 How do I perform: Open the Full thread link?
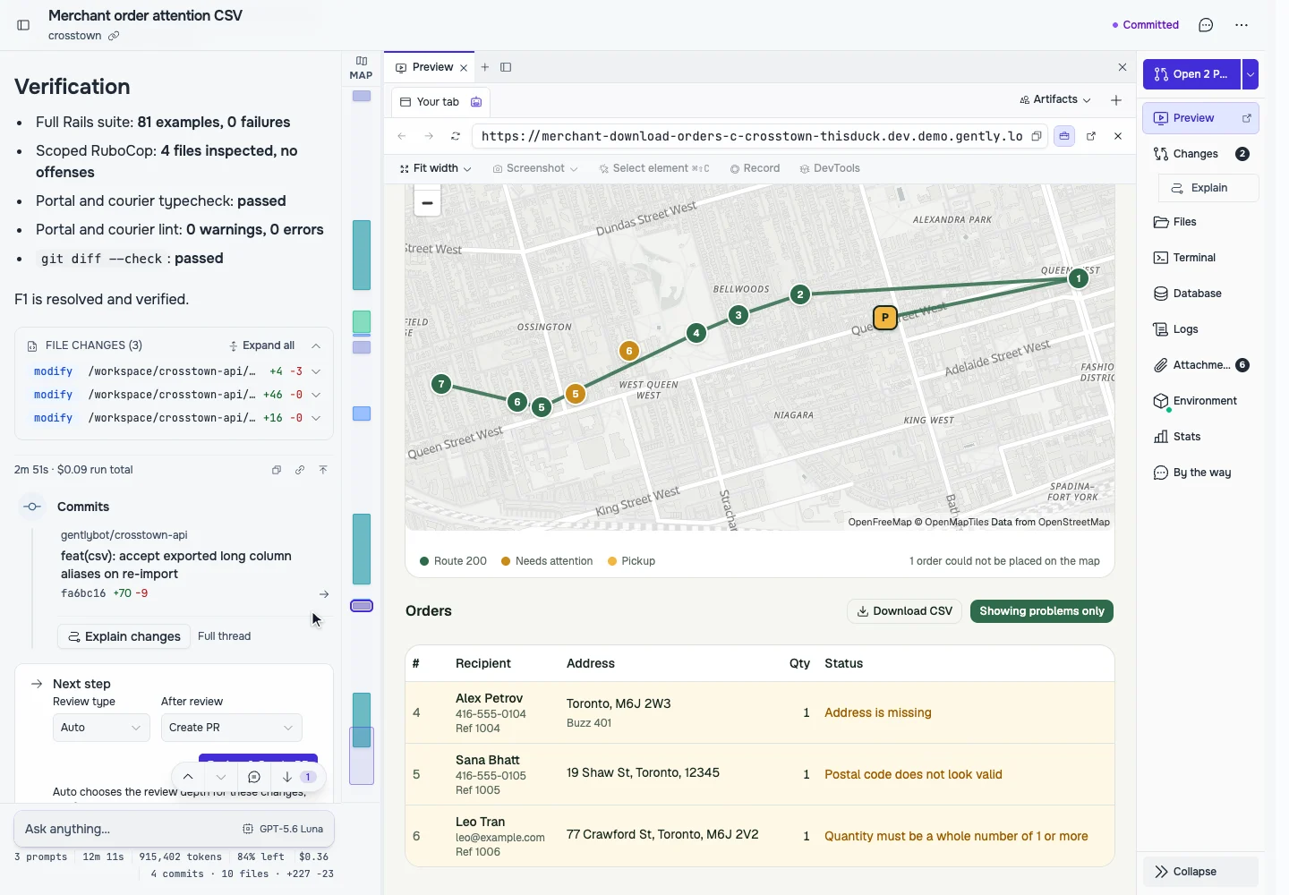(x=224, y=636)
